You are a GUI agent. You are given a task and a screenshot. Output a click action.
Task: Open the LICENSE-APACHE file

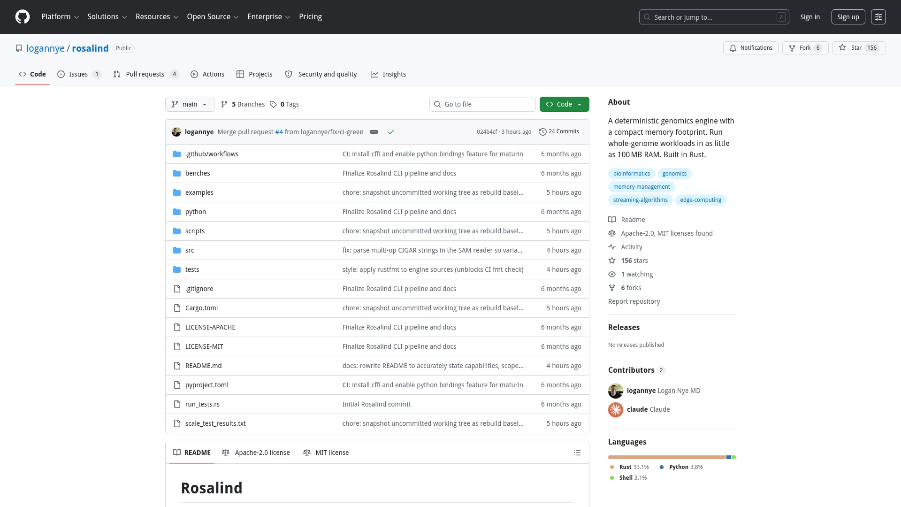coord(210,327)
